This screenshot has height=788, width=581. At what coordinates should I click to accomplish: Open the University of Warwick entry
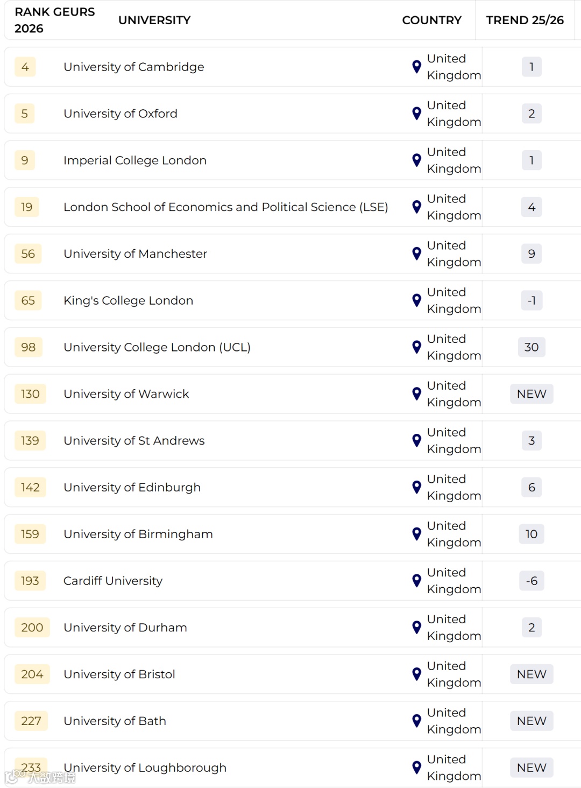[x=126, y=394]
